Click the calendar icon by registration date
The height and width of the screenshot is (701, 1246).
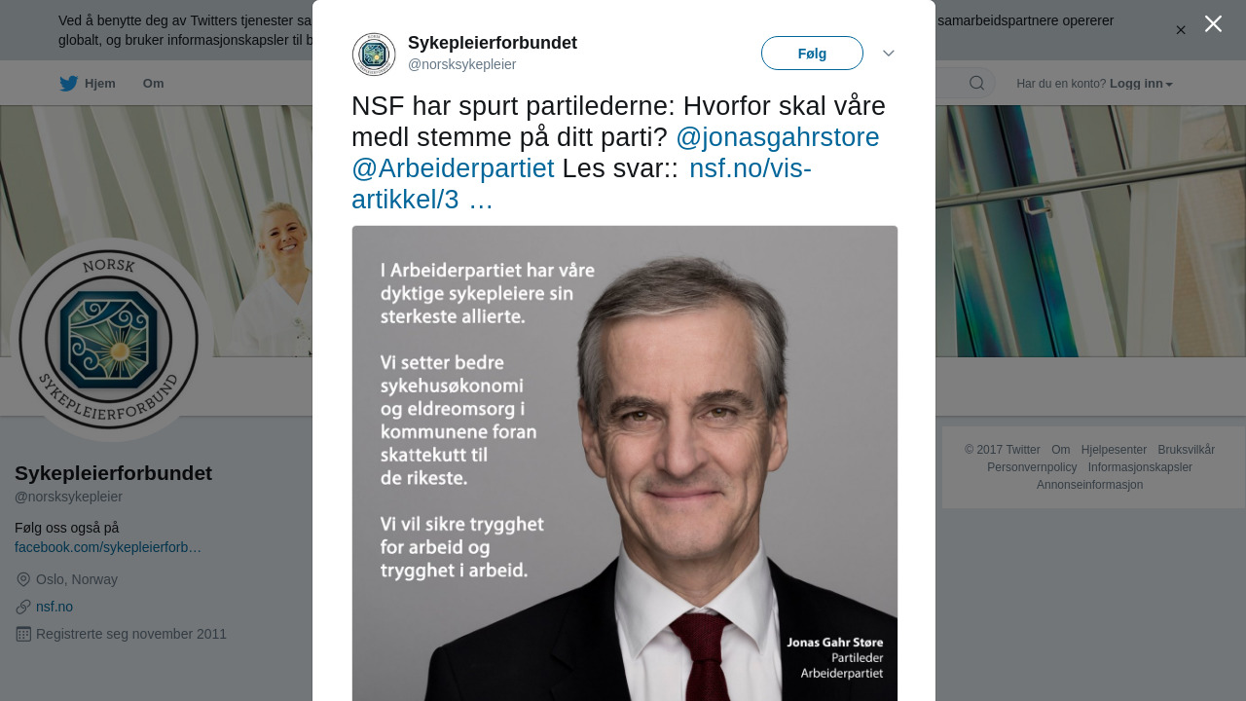tap(23, 634)
